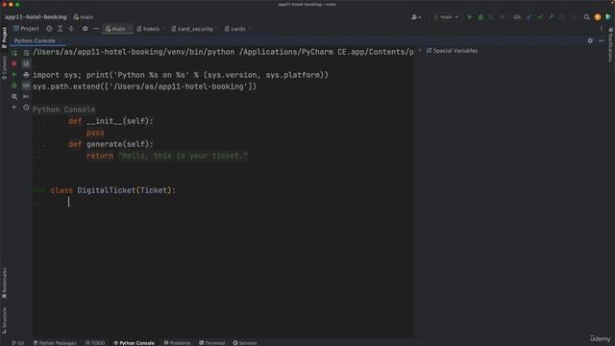615x346 pixels.
Task: Hide Project tool window minus icon
Action: pos(96,29)
